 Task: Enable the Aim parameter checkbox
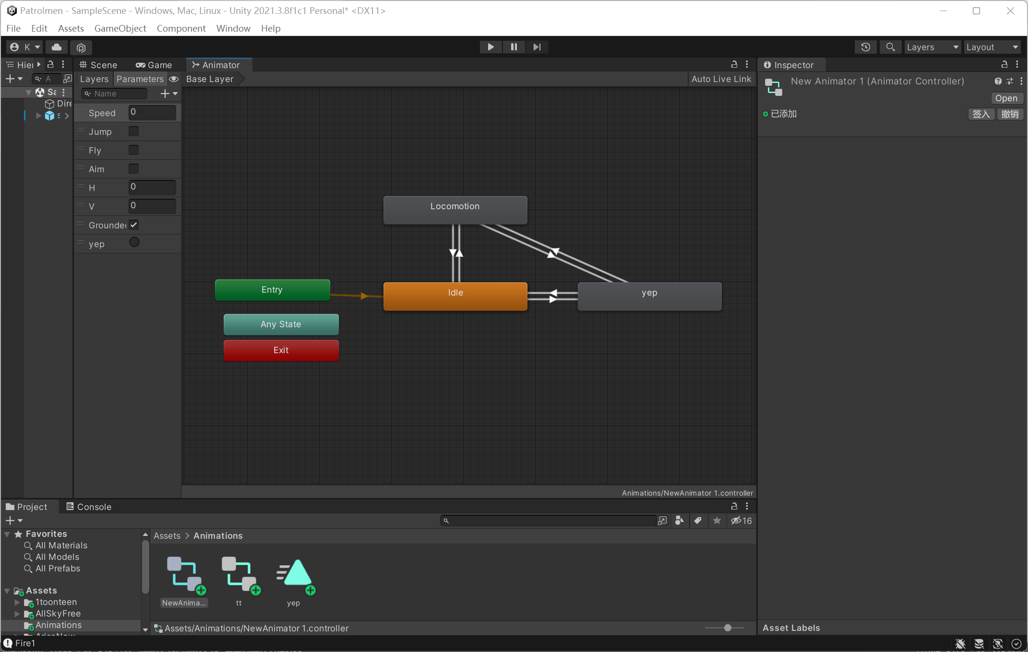tap(134, 168)
